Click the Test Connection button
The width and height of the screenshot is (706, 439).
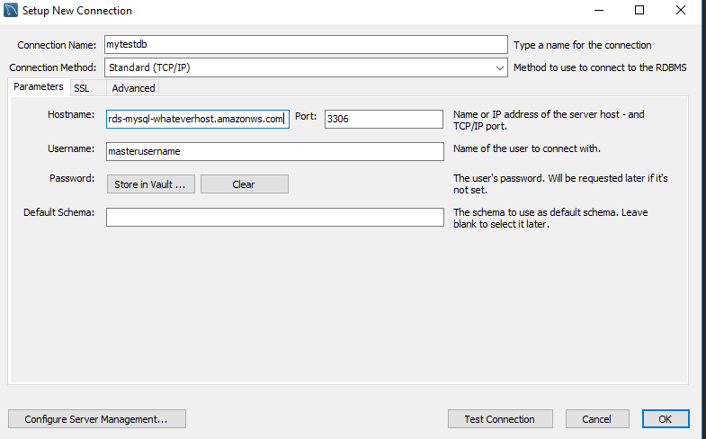pyautogui.click(x=500, y=419)
